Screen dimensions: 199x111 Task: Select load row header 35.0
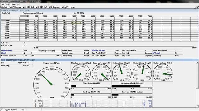coord(5,20)
